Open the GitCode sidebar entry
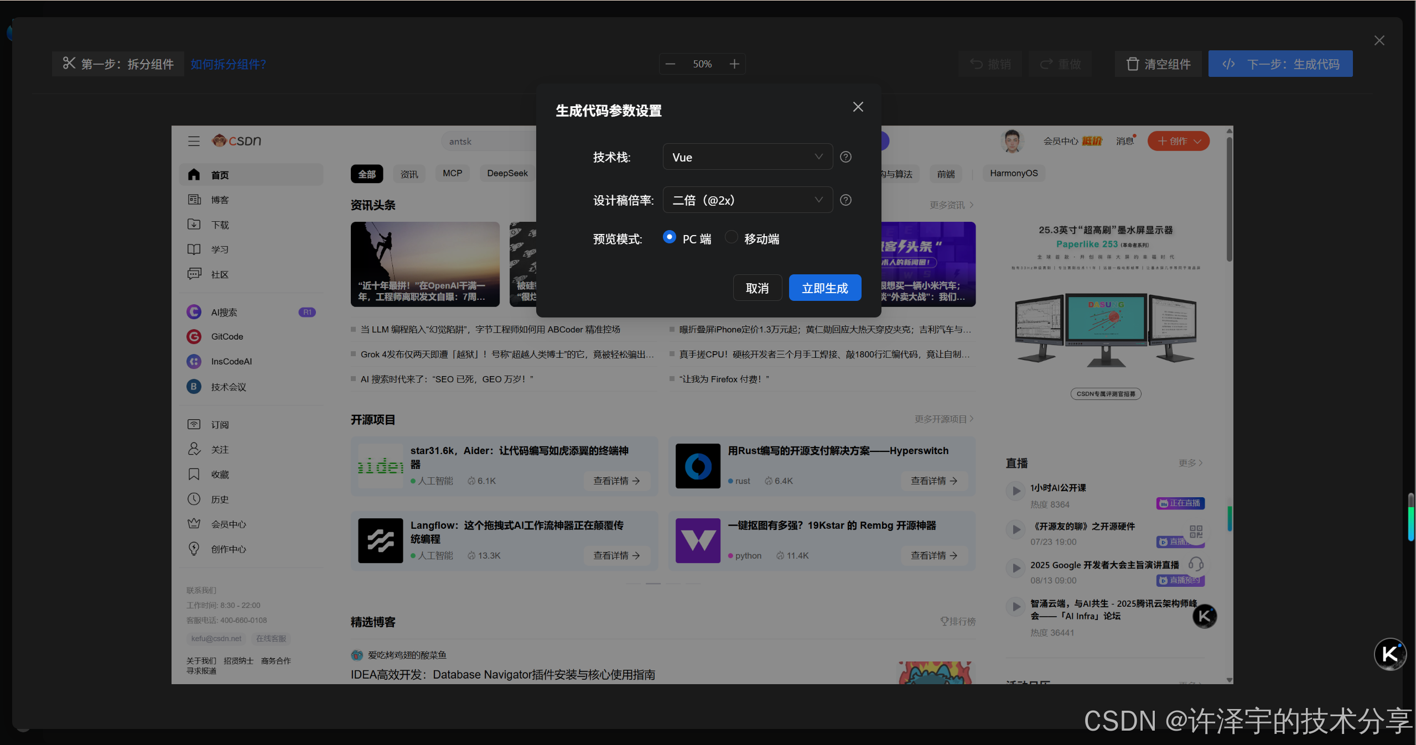 coord(226,336)
